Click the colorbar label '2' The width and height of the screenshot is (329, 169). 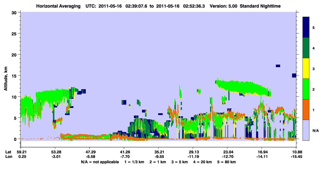(x=314, y=89)
